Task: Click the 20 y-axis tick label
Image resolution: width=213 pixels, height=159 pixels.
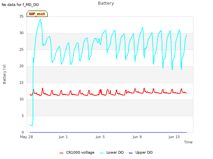Action: (21, 66)
